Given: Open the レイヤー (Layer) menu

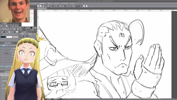Looking at the screenshot, I should [x=35, y=4].
